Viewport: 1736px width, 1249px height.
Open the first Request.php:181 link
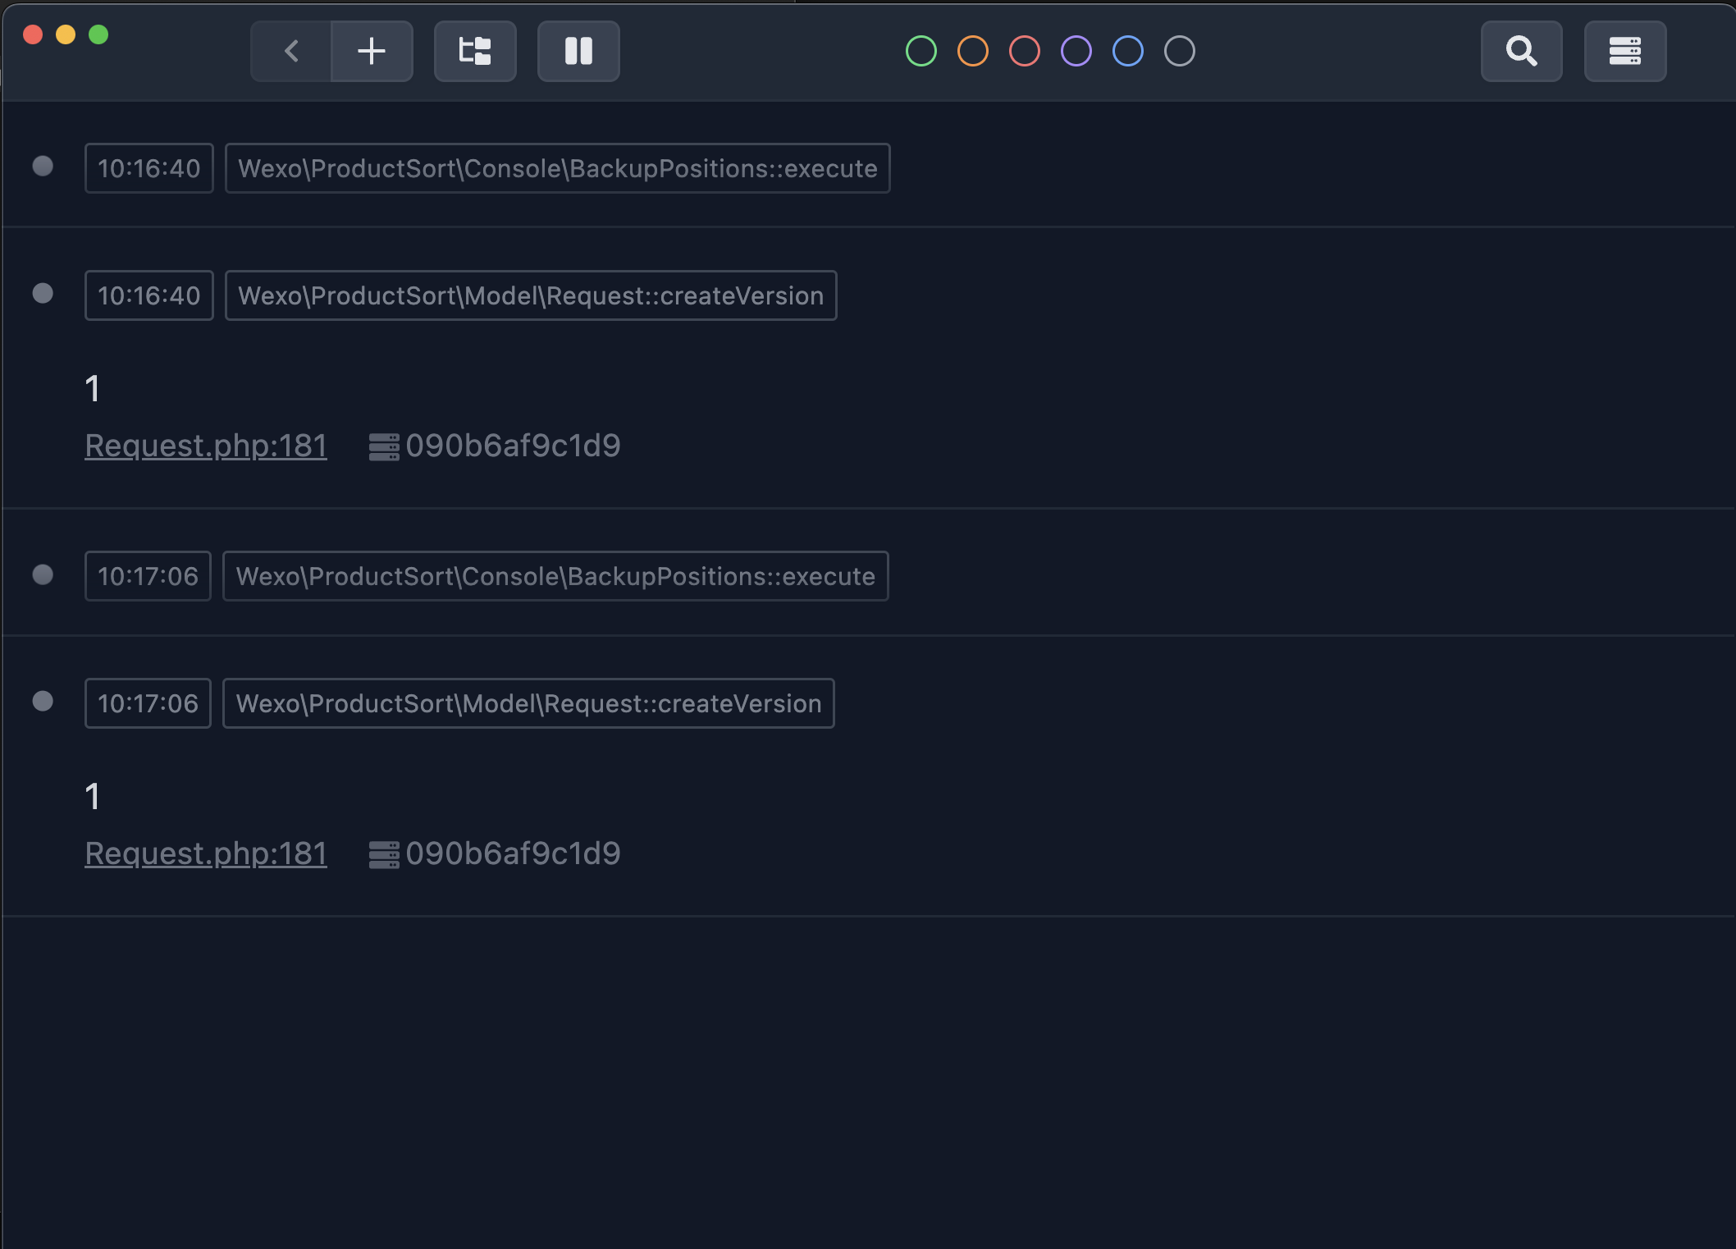point(206,445)
